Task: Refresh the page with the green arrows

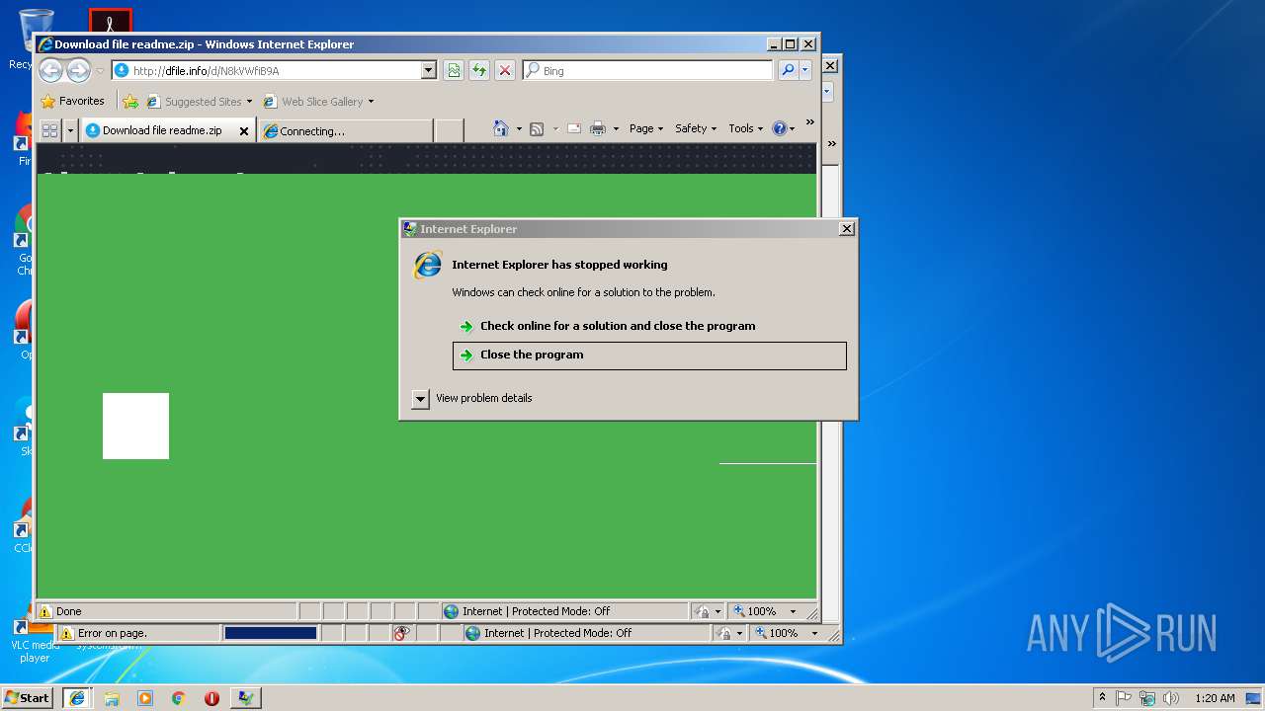Action: [479, 70]
